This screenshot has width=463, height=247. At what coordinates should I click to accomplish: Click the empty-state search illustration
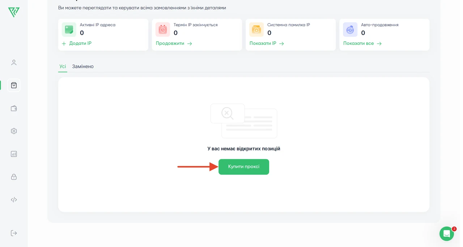click(244, 121)
